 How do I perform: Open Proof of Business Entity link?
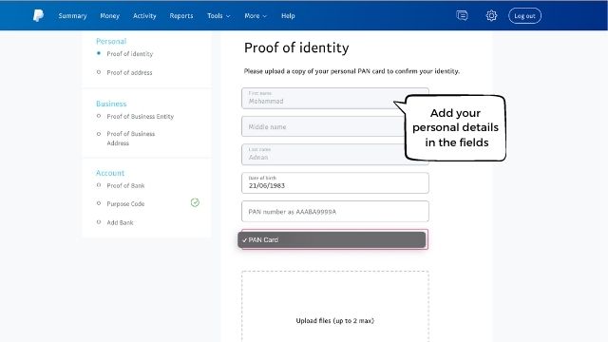coord(140,116)
